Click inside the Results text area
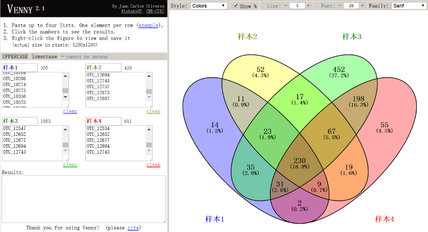This screenshot has height=232, width=428. click(84, 199)
